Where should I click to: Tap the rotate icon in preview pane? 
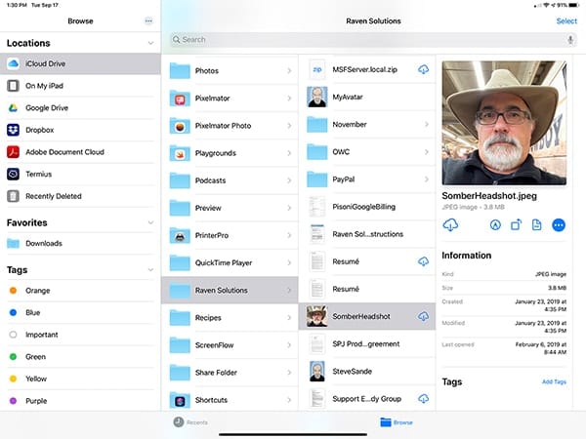516,225
